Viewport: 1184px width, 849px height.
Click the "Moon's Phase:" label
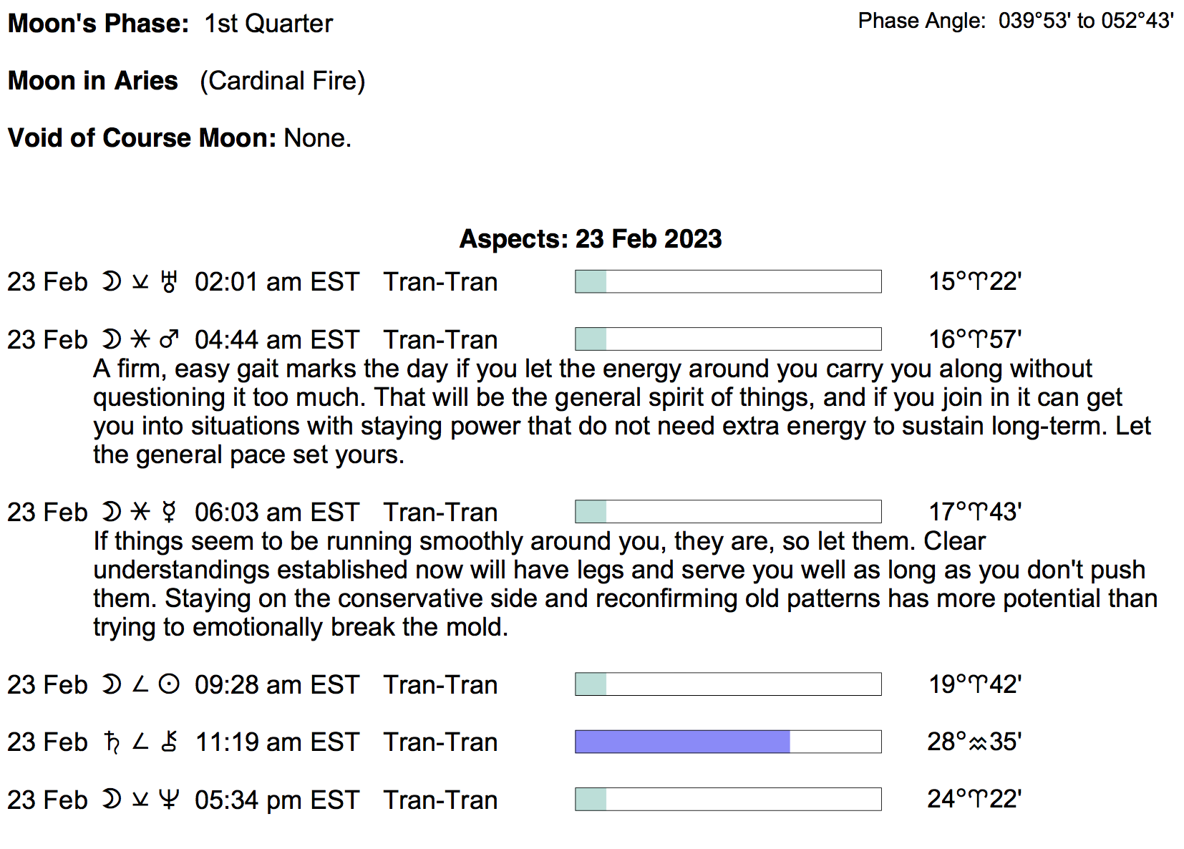tap(98, 24)
